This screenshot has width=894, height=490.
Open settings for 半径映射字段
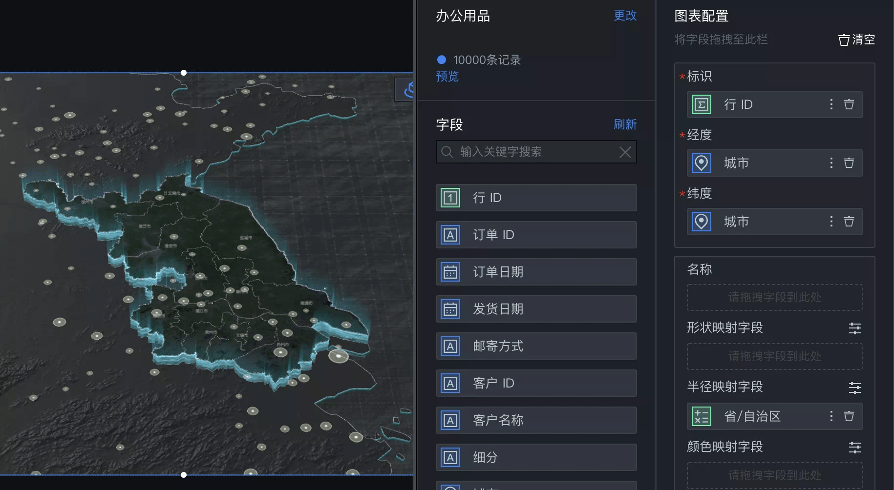(x=854, y=388)
